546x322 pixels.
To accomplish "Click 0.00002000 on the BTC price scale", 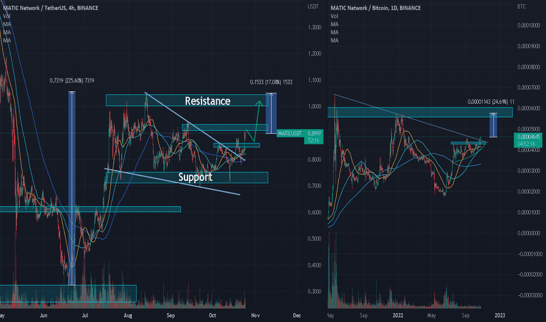I will click(528, 191).
